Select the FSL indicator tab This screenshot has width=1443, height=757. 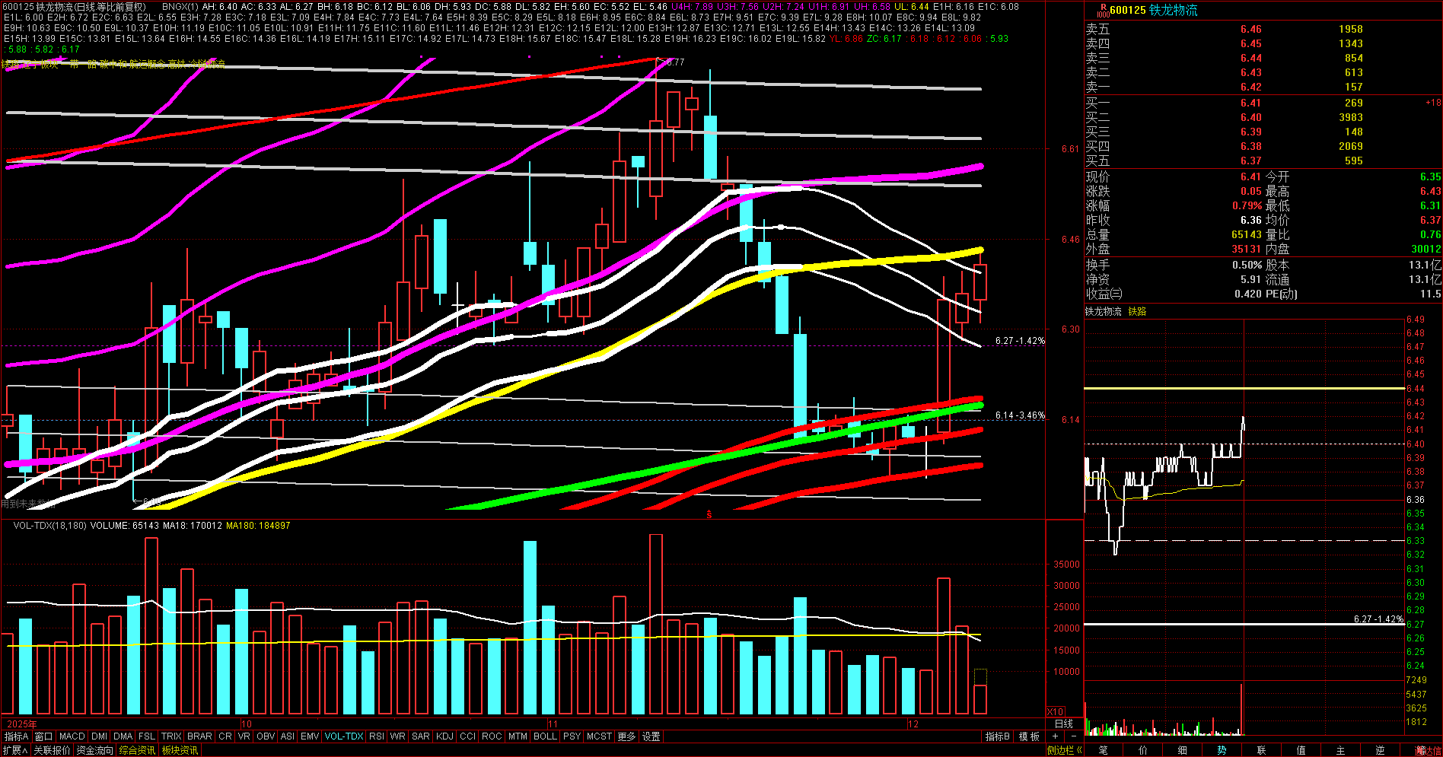(x=147, y=736)
